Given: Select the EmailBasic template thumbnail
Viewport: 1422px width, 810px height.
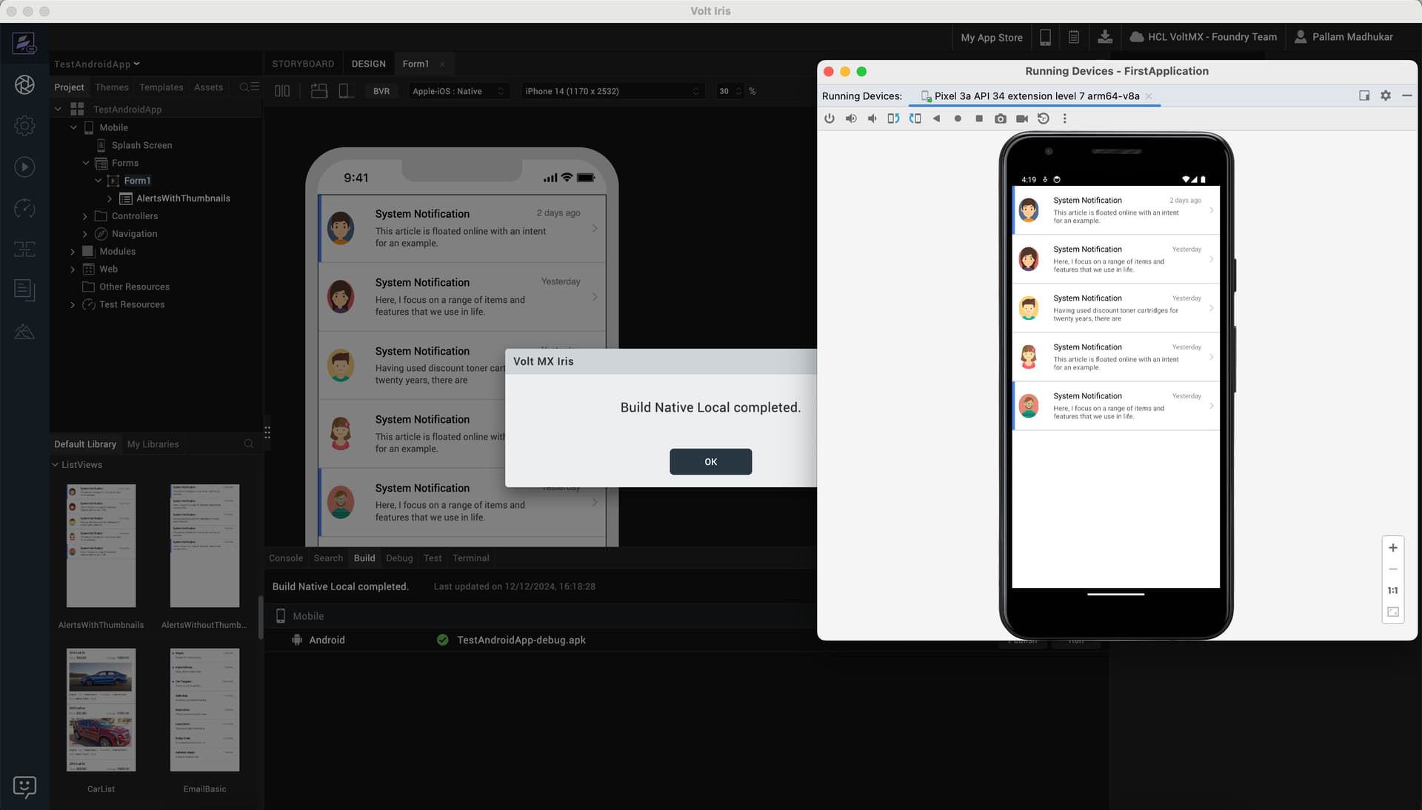Looking at the screenshot, I should coord(204,710).
